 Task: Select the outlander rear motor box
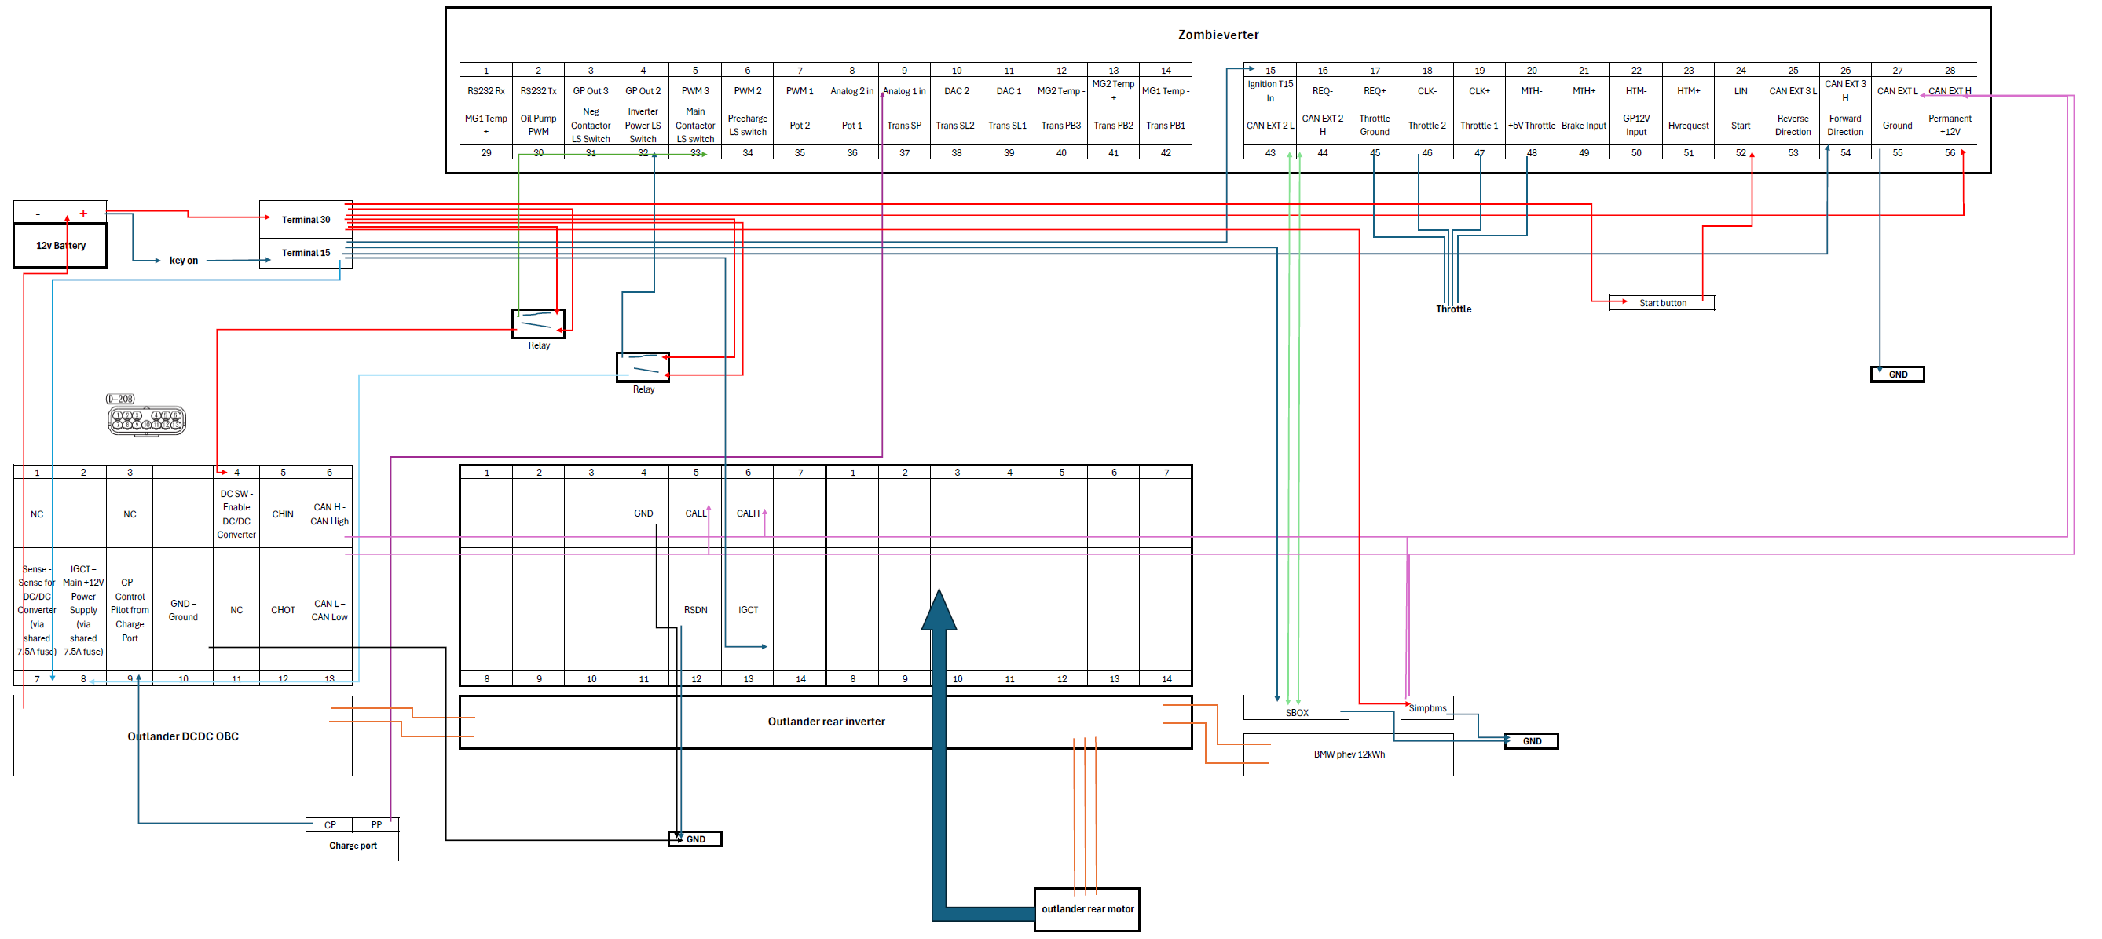(x=1087, y=909)
